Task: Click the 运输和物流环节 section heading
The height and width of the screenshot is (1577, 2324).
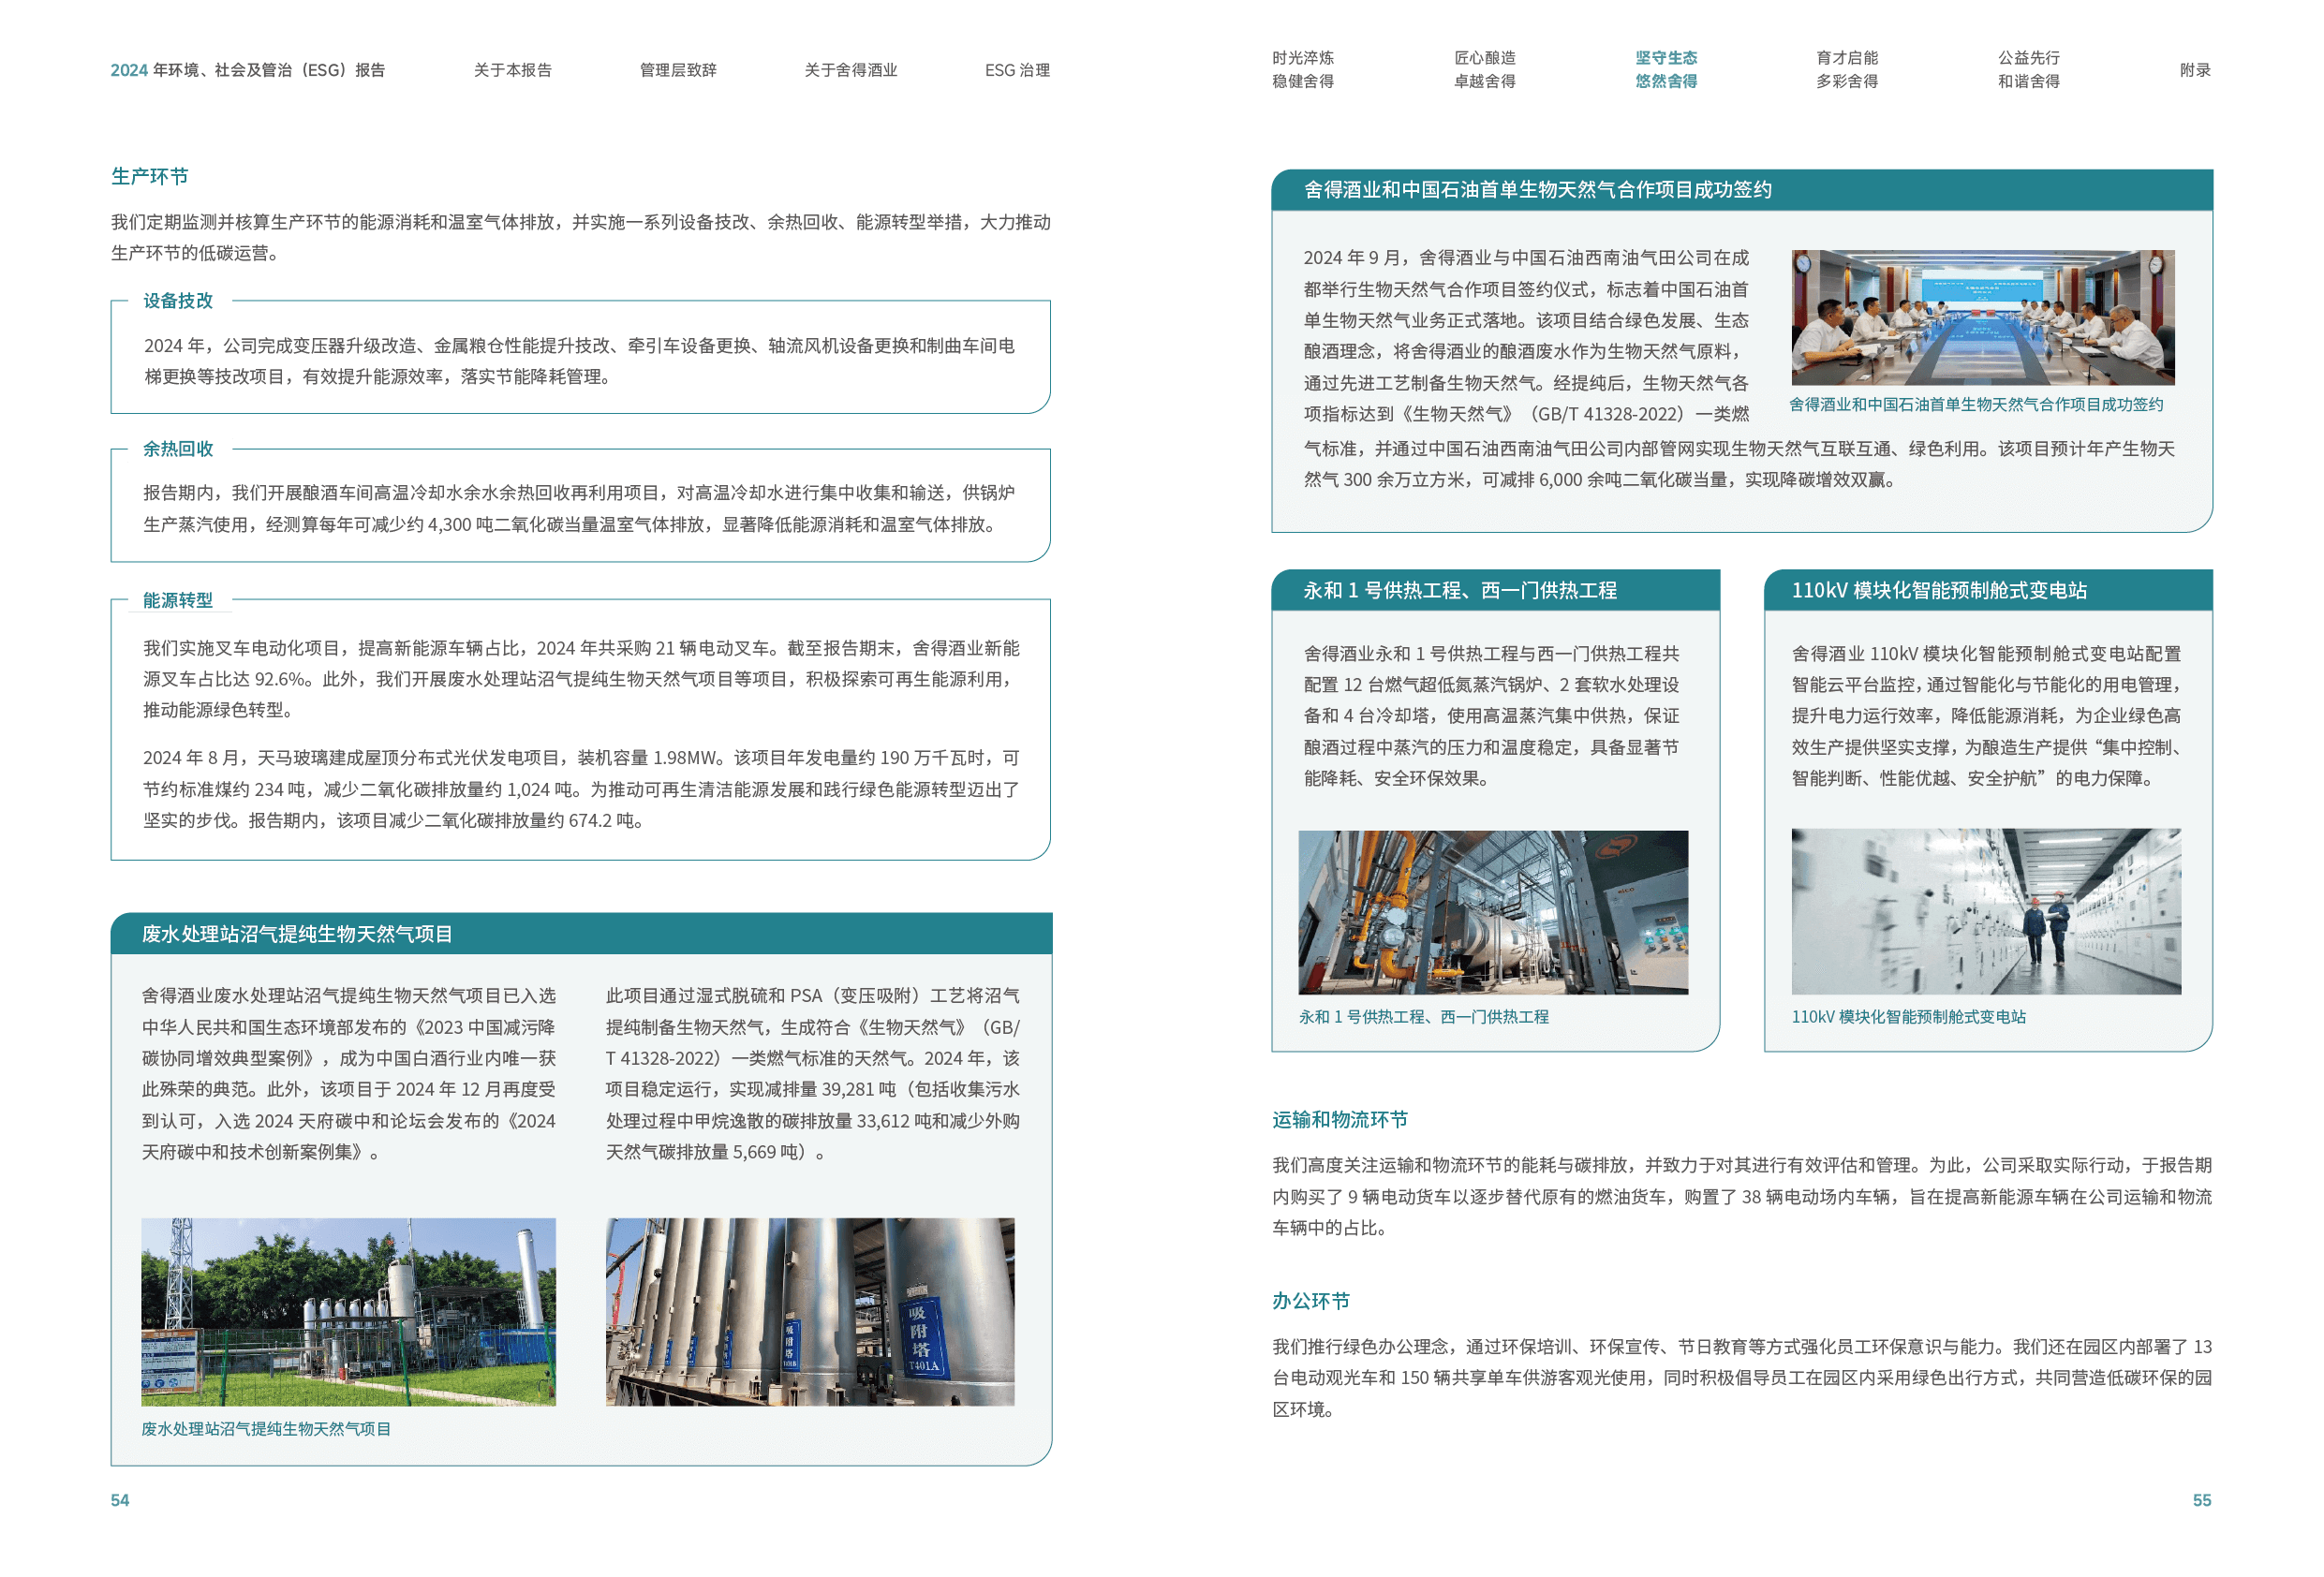Action: tap(1339, 1119)
